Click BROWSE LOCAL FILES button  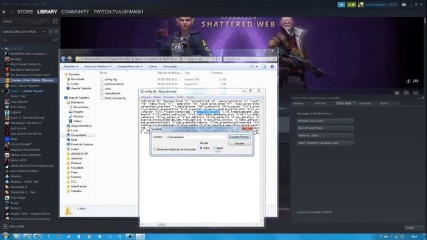tap(325, 121)
